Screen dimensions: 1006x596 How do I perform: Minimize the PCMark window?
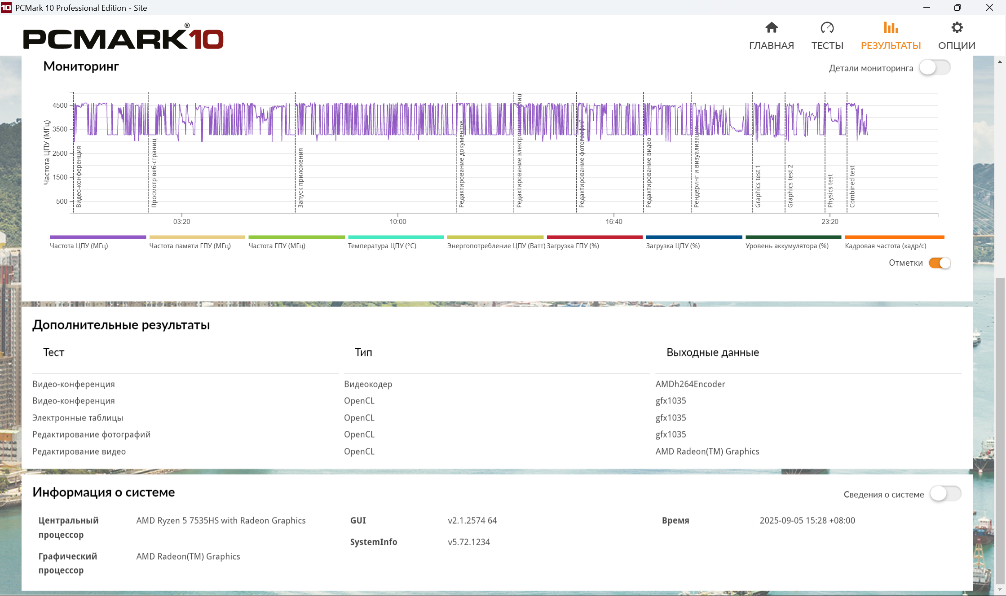[927, 8]
